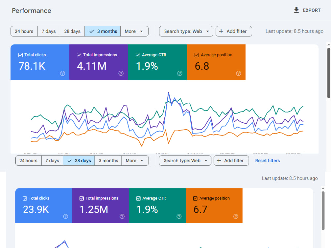The width and height of the screenshot is (331, 248).
Task: Click the EXPORT button
Action: [x=307, y=10]
